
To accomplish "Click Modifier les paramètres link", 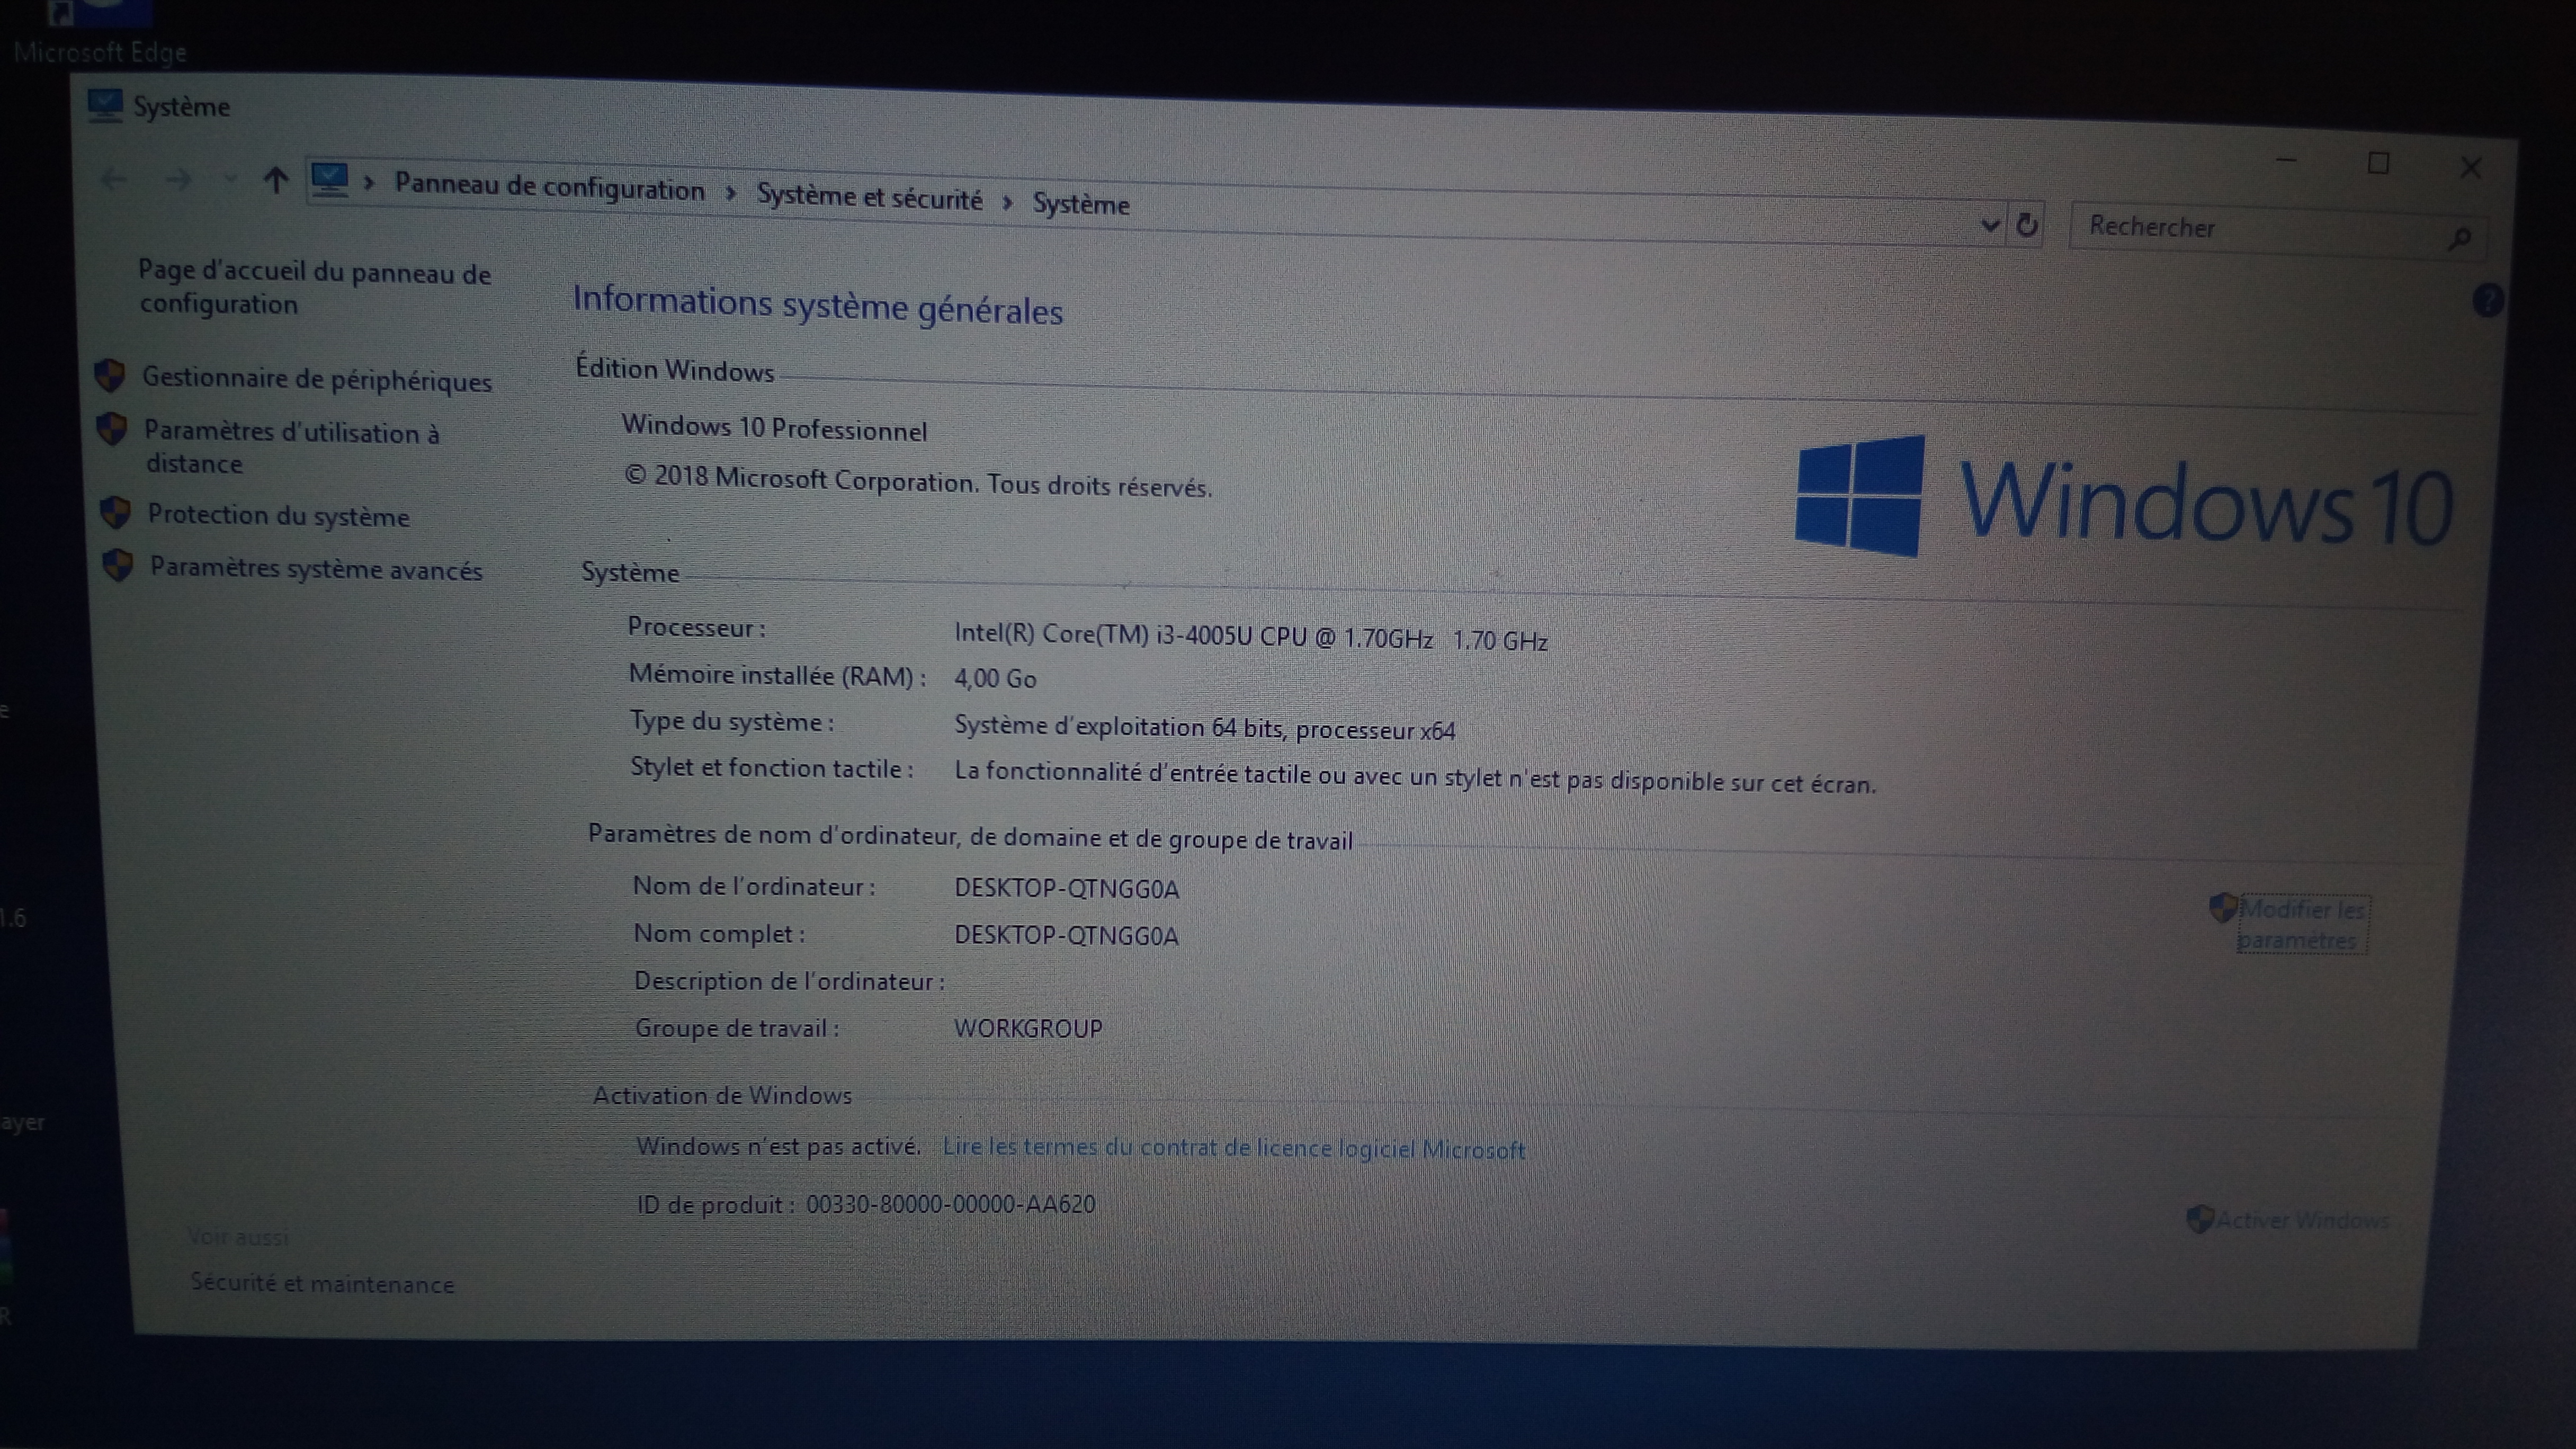I will 2302,925.
